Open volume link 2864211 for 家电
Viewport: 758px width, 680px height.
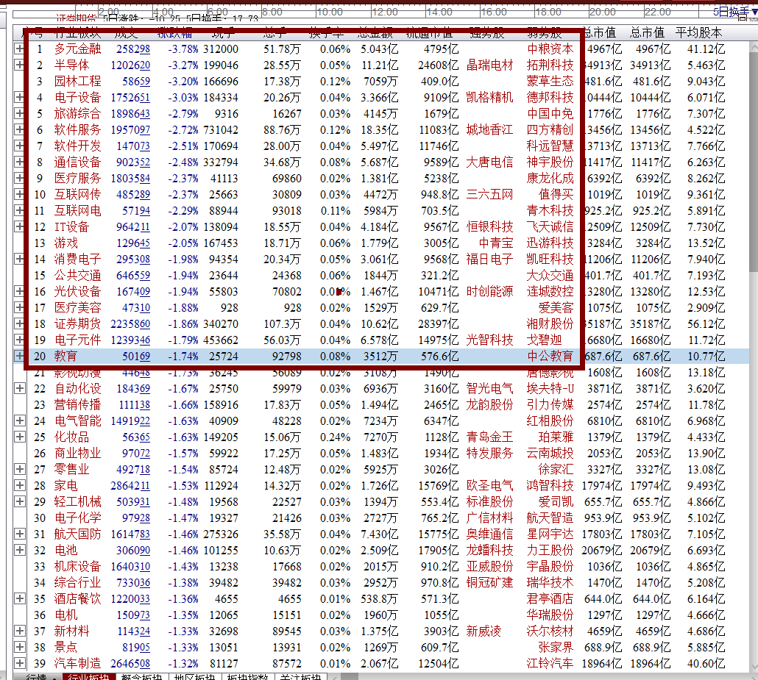tap(130, 486)
